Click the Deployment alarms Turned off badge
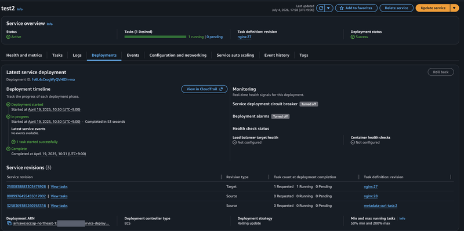Image resolution: width=464 pixels, height=231 pixels. tap(280, 116)
